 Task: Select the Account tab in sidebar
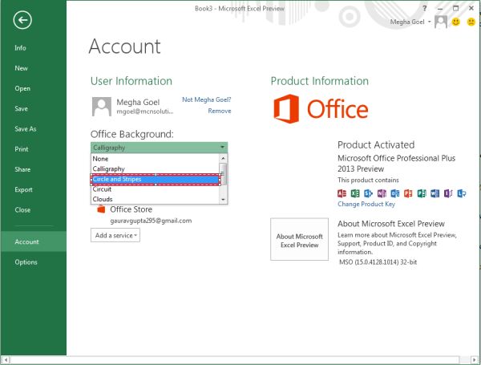point(33,241)
